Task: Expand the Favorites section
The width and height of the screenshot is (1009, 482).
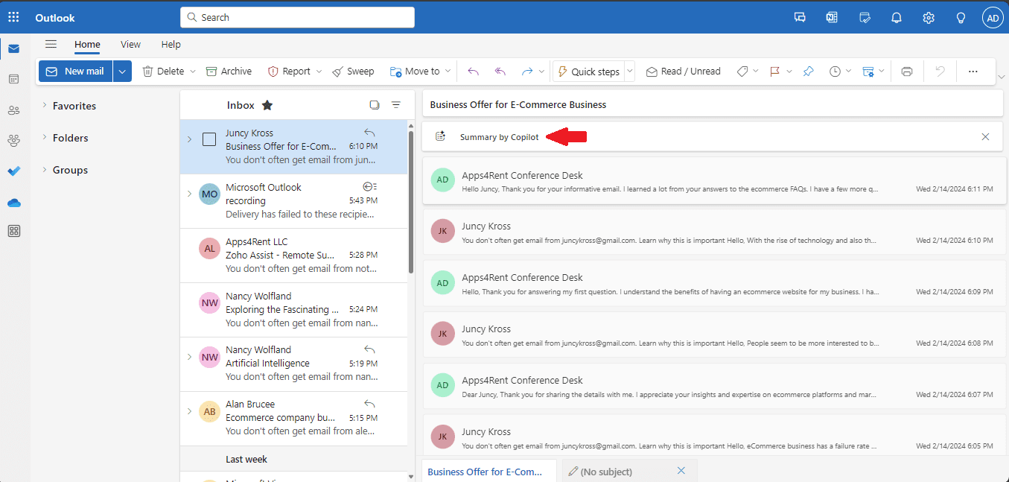Action: click(45, 105)
